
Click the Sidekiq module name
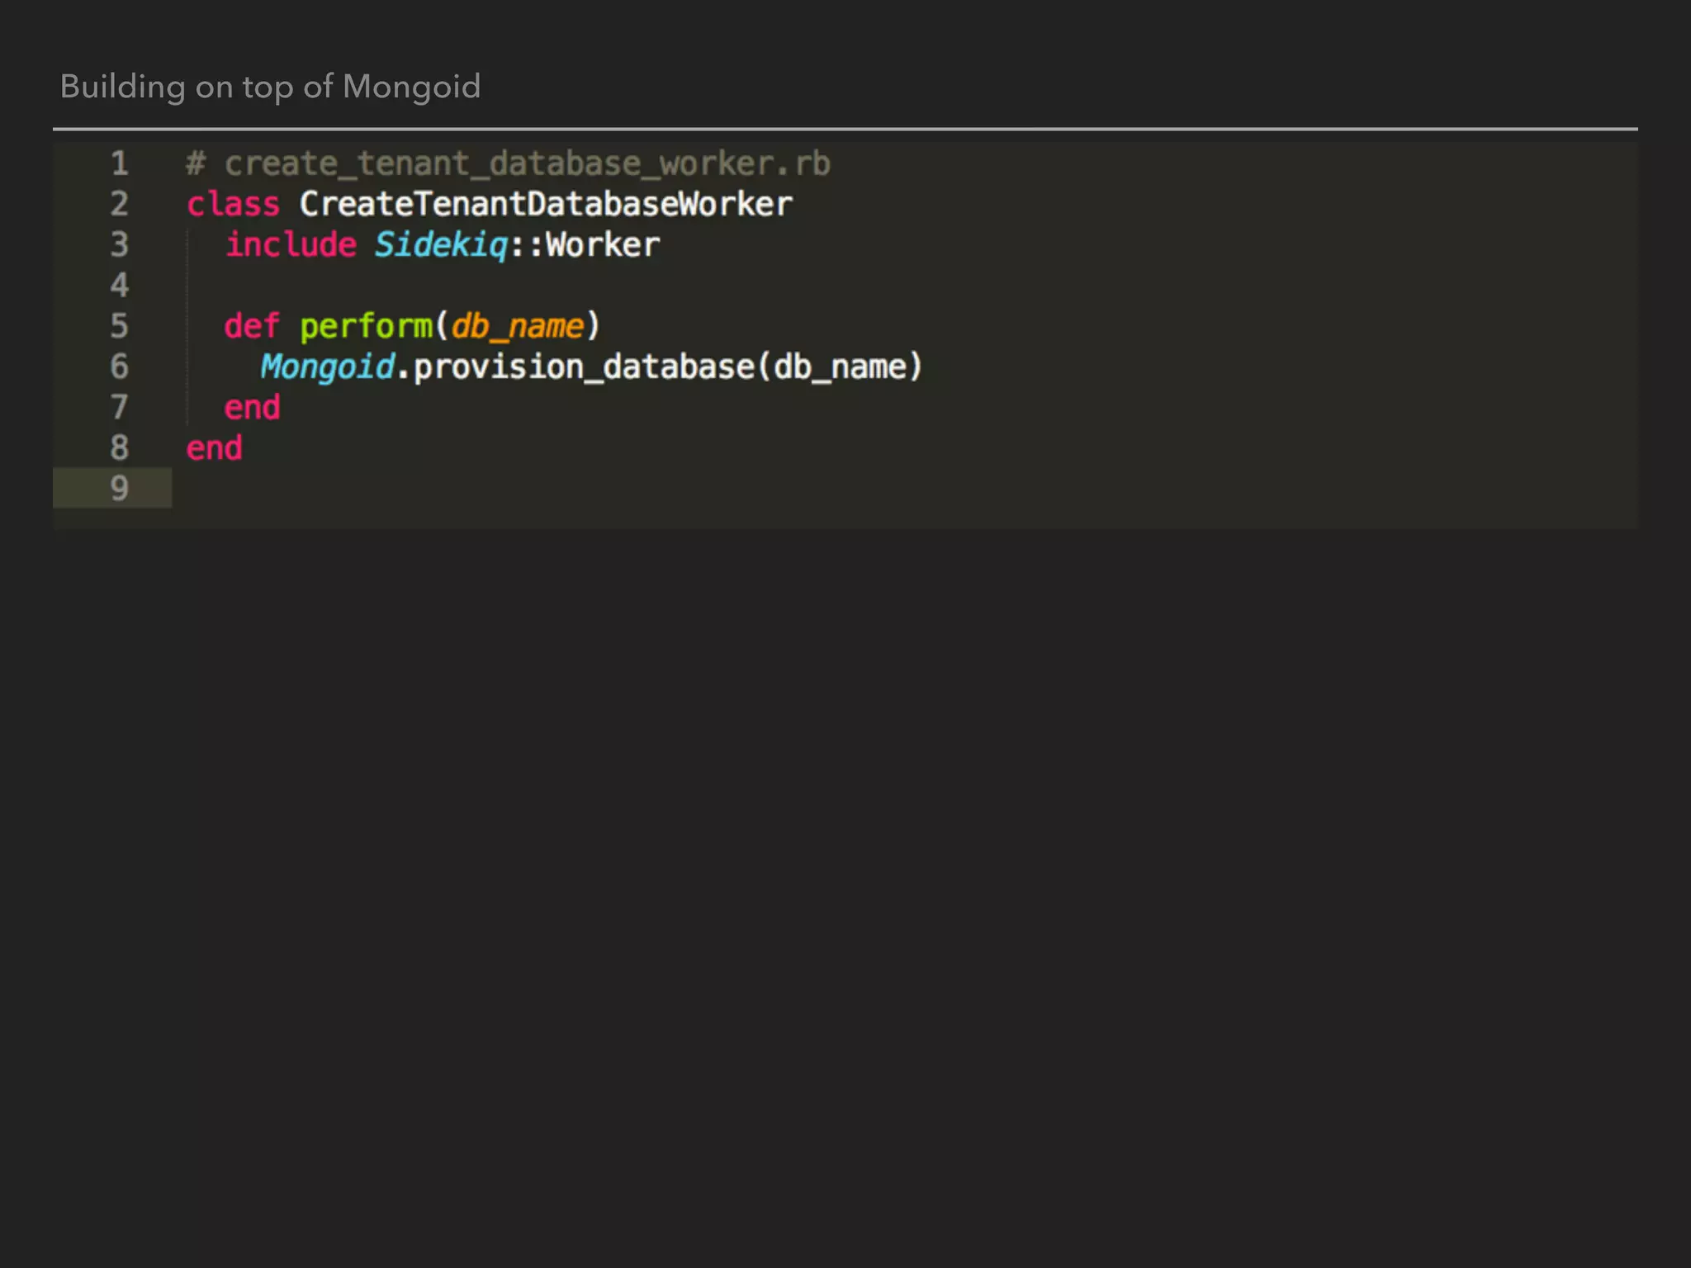[441, 244]
